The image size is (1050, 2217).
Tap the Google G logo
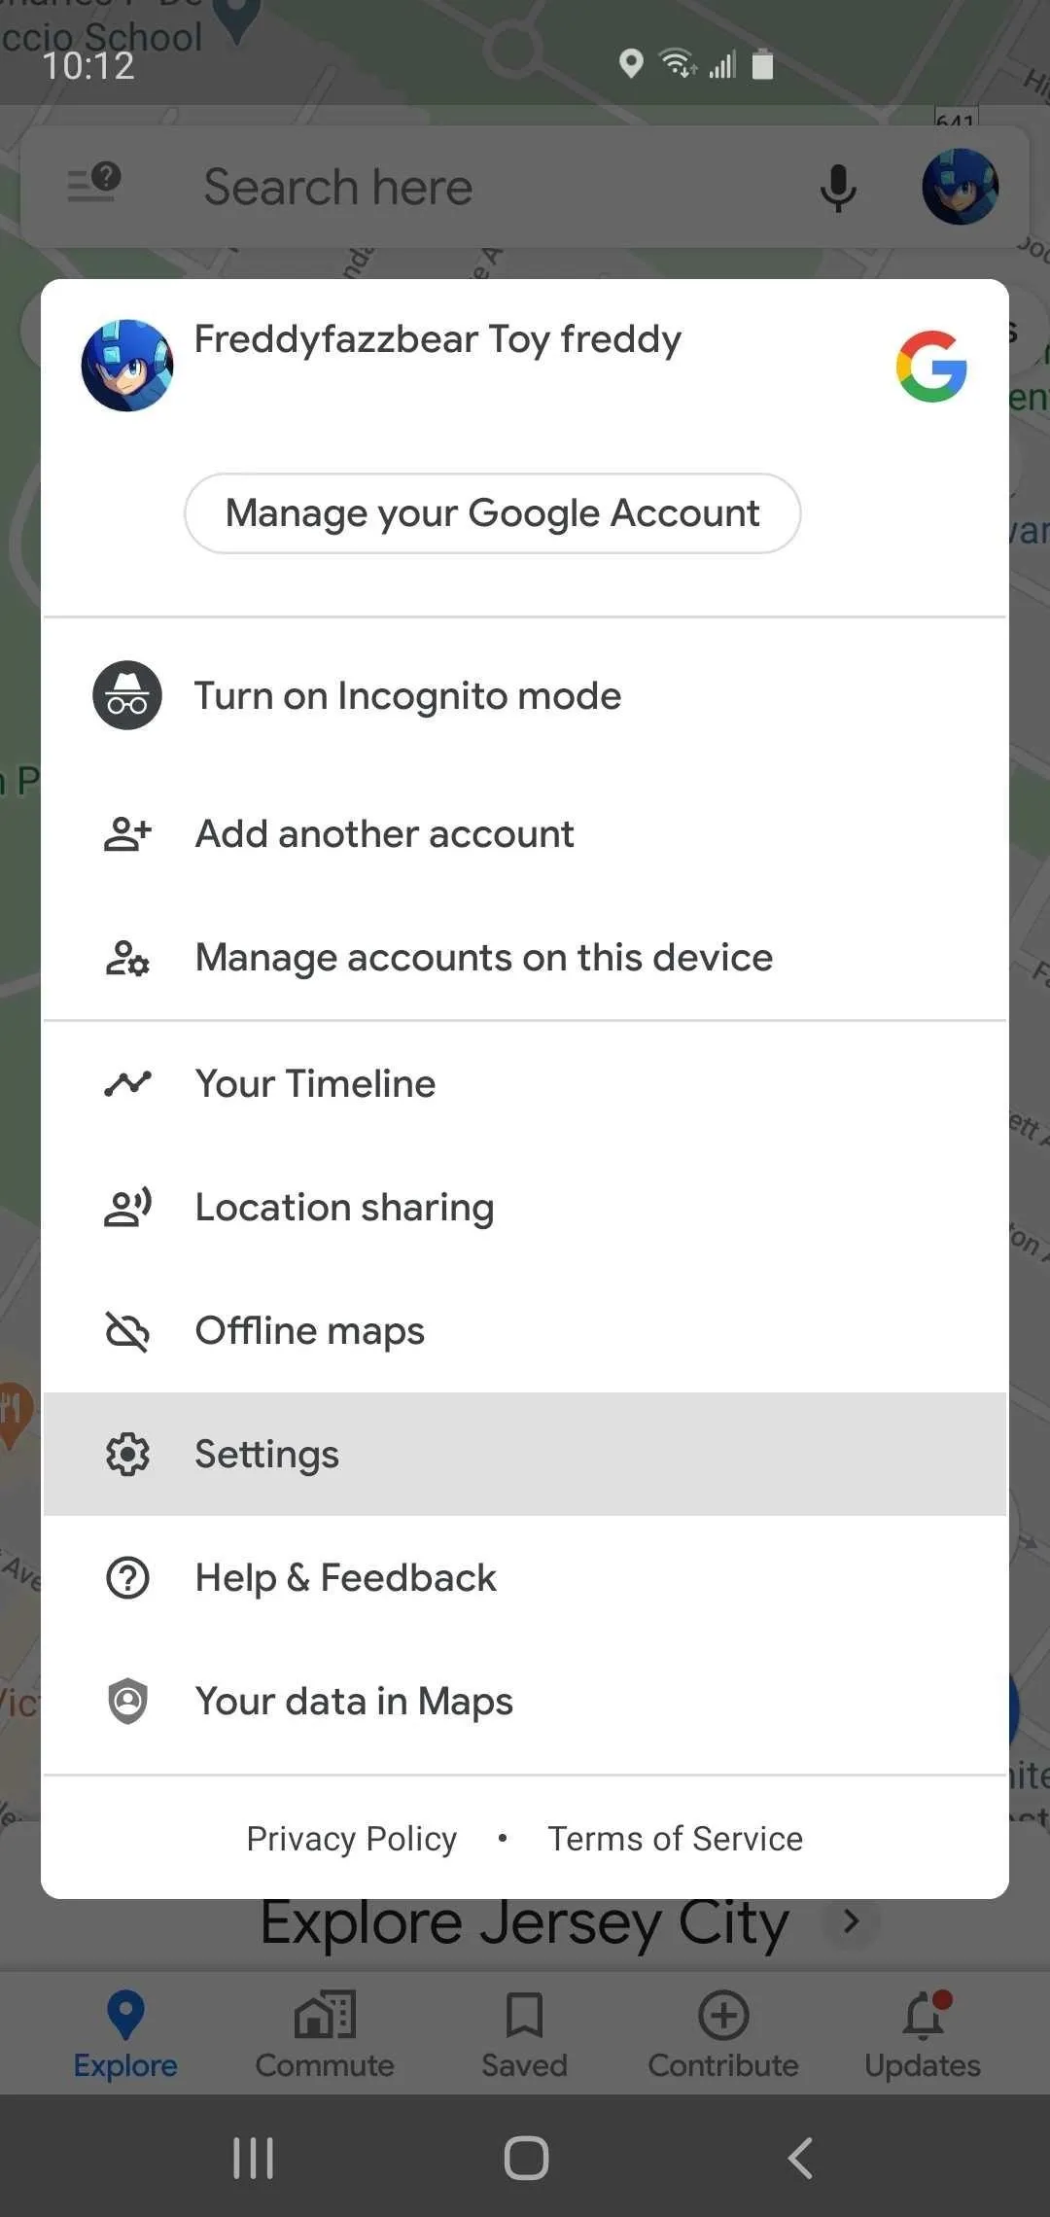point(931,367)
